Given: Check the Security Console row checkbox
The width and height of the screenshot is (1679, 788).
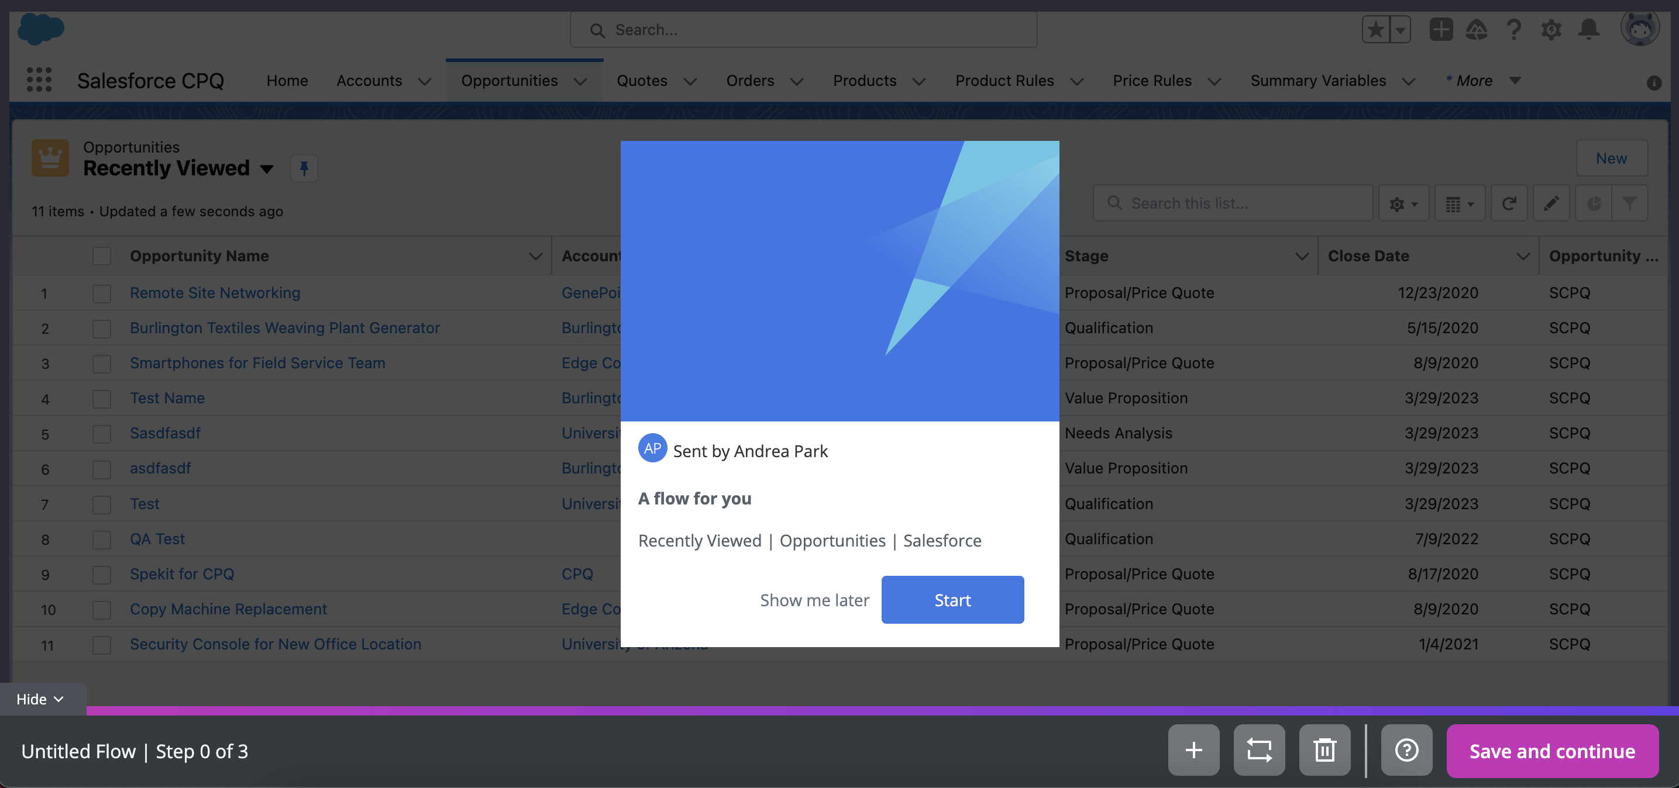Looking at the screenshot, I should tap(102, 645).
